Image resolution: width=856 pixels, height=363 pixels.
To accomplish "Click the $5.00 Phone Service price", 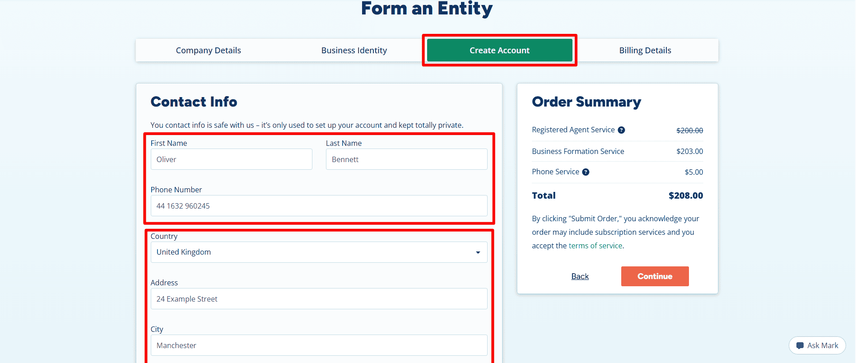I will pos(694,172).
